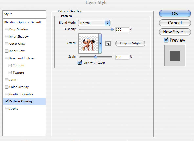Screen dimensions: 194x141
Task: Click the Scale slider handle
Action: (x=96, y=57)
